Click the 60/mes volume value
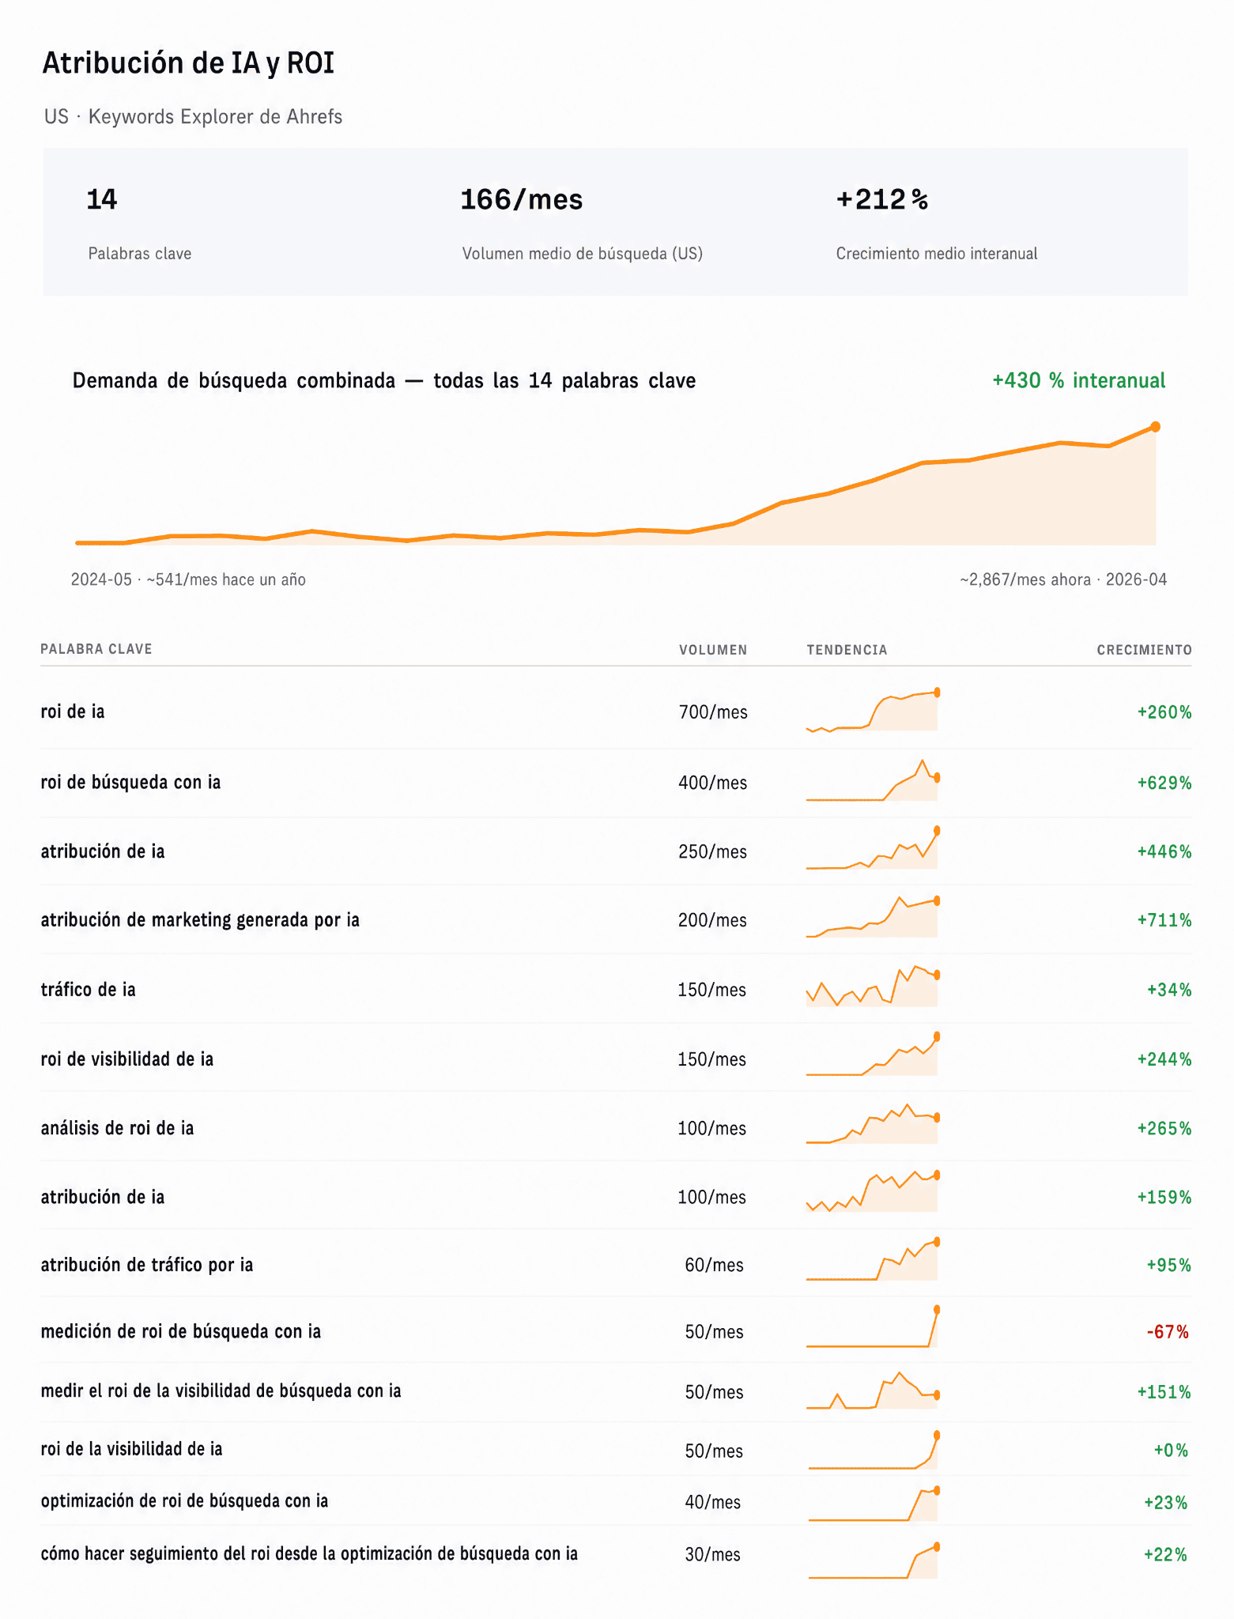Viewport: 1234px width, 1619px height. 714,1265
